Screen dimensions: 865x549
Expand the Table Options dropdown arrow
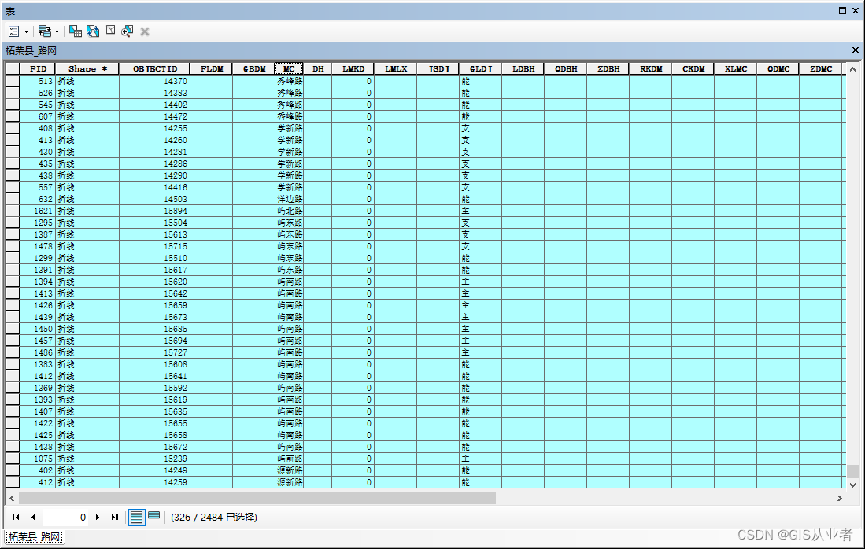pyautogui.click(x=26, y=31)
